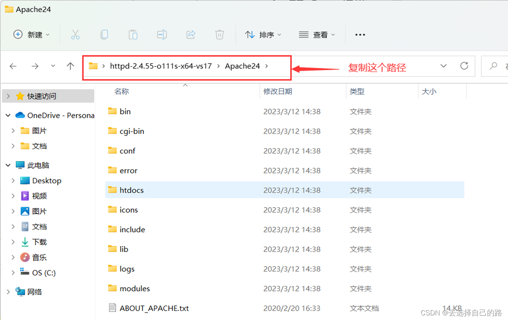Select 图片 under 此电脑 in sidebar
Viewport: 508px width, 320px height.
(39, 211)
